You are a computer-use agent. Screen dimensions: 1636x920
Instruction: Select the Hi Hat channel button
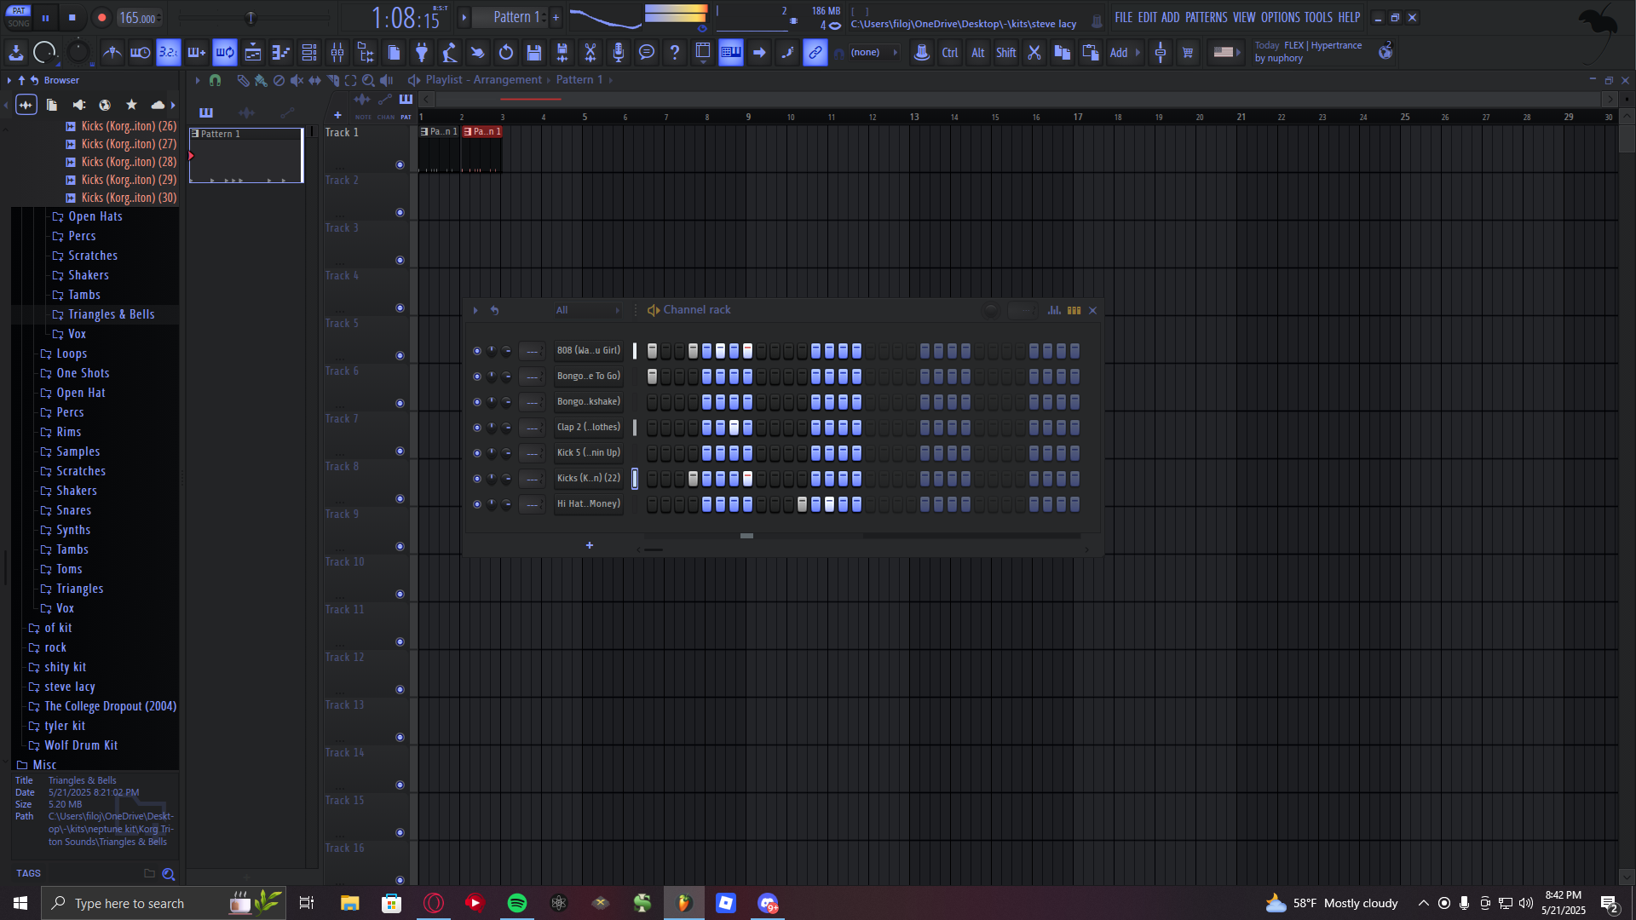(x=588, y=504)
